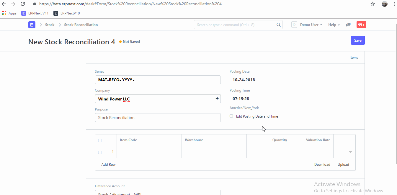Screen dimensions: 397x195
Task: Click the Google Apps launcher icon
Action: [x=4, y=13]
